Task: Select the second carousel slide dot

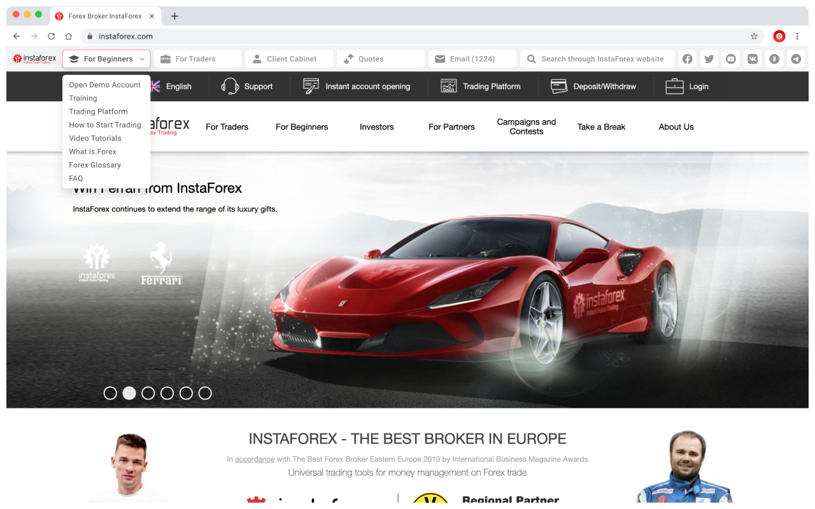Action: click(x=129, y=393)
